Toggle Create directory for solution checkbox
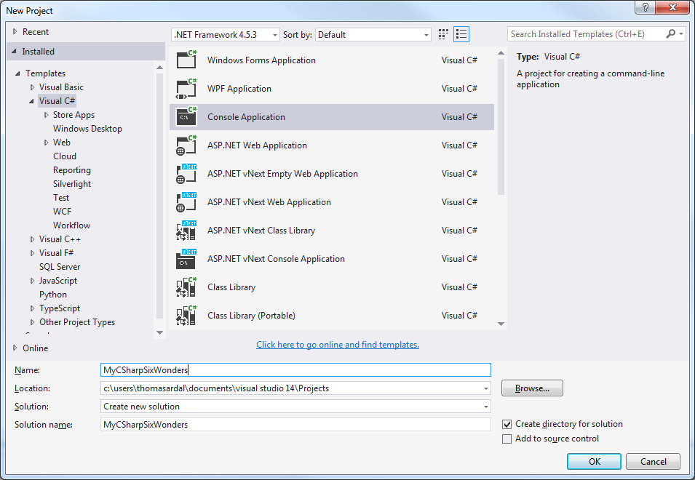 (507, 424)
